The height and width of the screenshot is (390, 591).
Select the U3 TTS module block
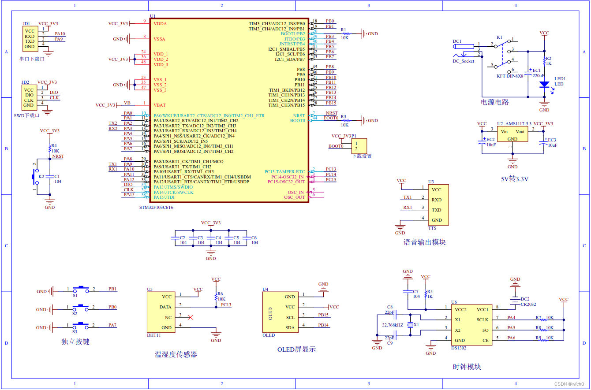click(x=438, y=205)
